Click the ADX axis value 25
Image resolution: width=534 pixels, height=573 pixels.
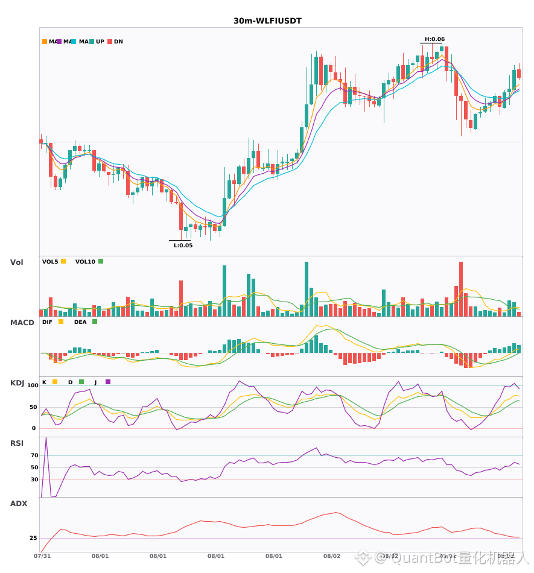33,538
